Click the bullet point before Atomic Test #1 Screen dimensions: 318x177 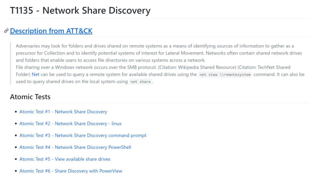coord(16,112)
